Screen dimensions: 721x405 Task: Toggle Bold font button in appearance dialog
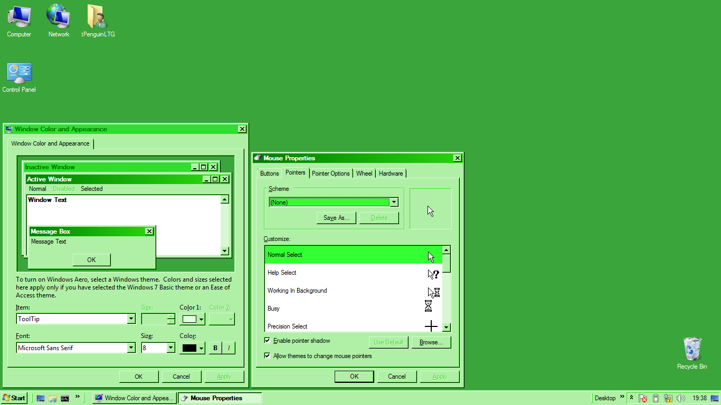(215, 348)
